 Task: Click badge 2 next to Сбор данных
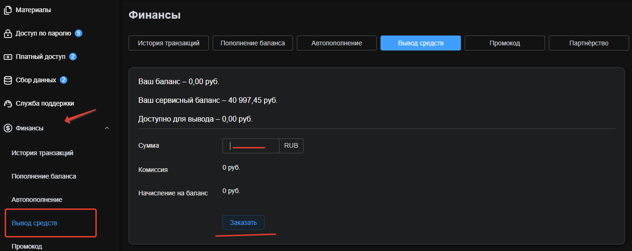click(64, 80)
